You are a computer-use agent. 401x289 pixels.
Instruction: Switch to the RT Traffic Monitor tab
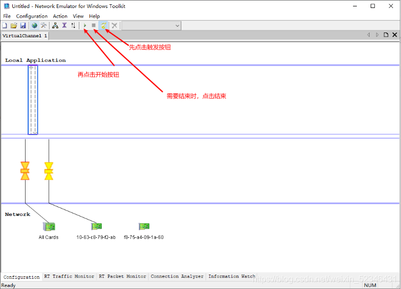[x=69, y=276]
